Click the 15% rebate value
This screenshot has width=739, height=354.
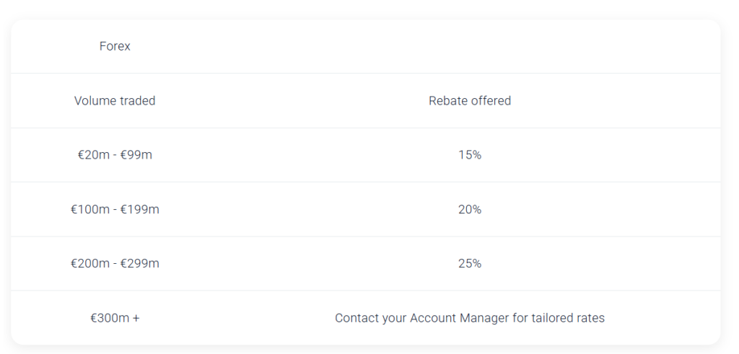pos(469,155)
